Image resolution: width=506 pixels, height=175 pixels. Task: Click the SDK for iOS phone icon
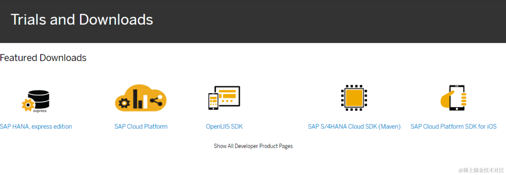pos(454,98)
